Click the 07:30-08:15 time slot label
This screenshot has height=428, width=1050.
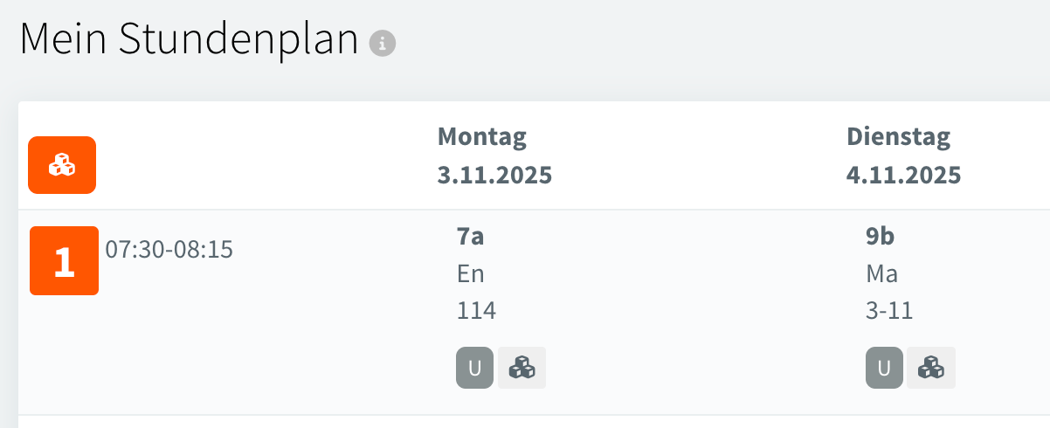[x=169, y=250]
